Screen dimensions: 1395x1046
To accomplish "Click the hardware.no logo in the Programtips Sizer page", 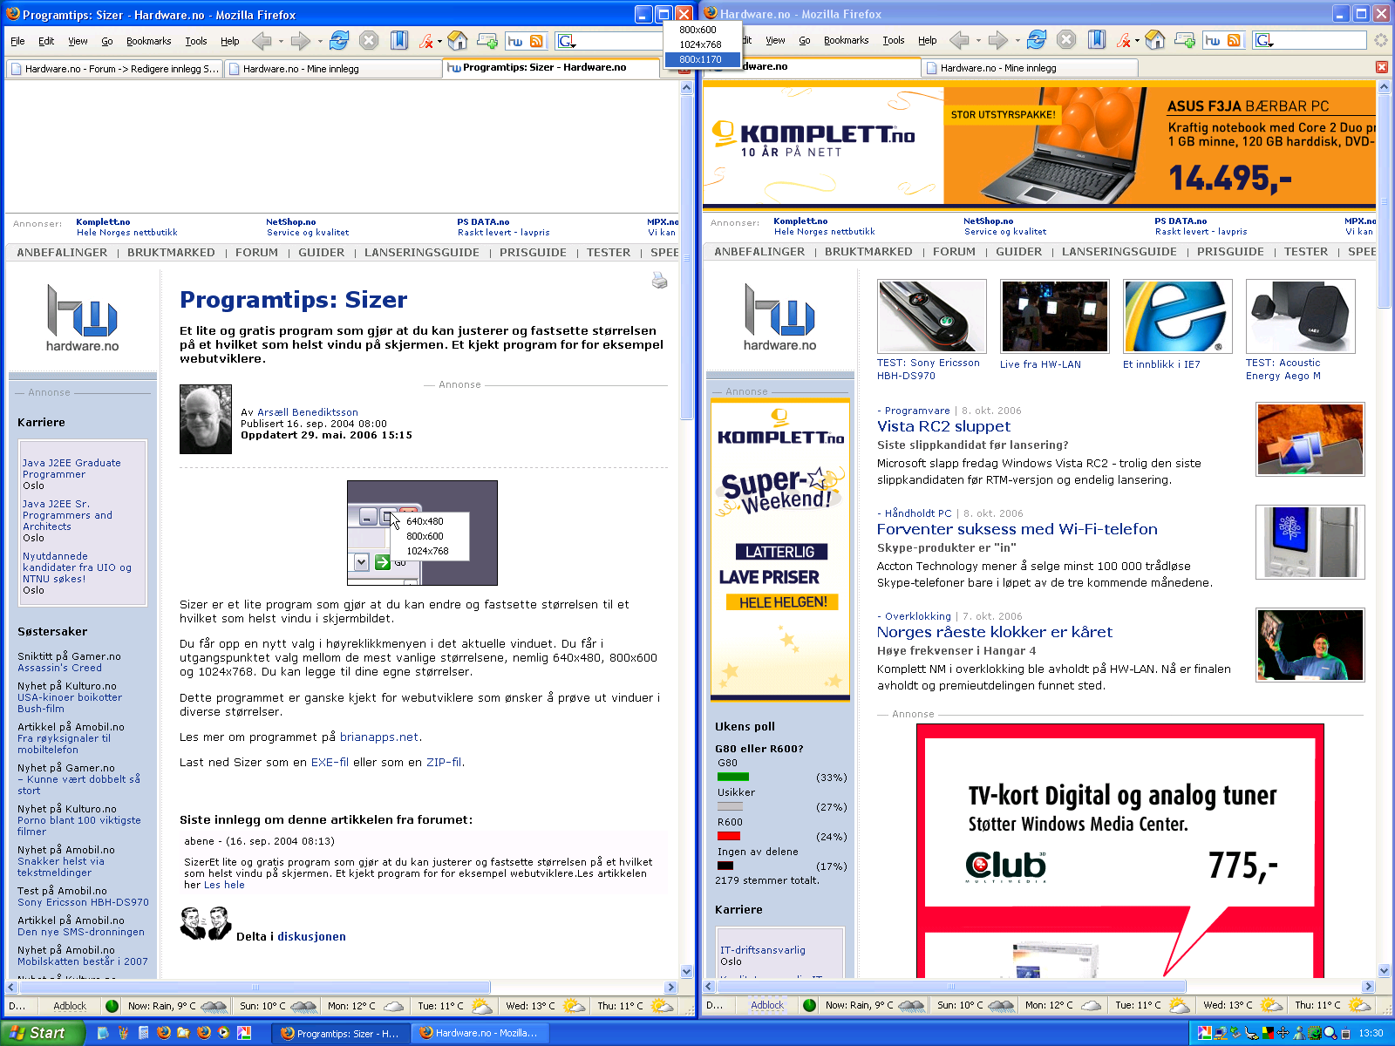I will pos(83,317).
